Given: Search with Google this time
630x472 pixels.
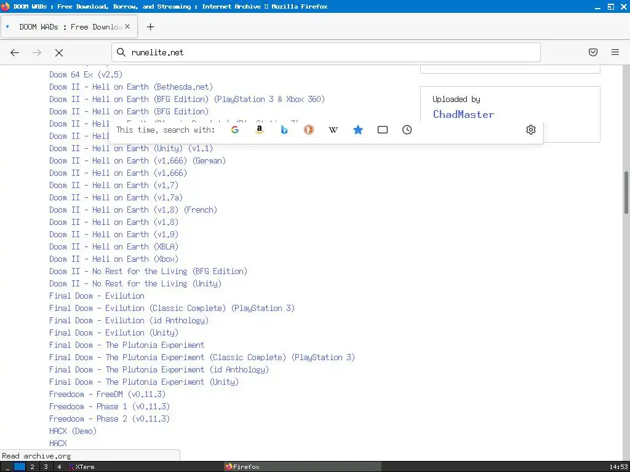Looking at the screenshot, I should [x=235, y=130].
